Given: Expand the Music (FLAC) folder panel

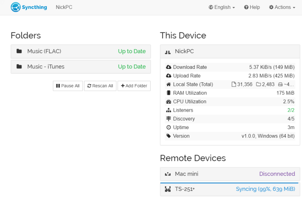Looking at the screenshot, I should click(81, 51).
